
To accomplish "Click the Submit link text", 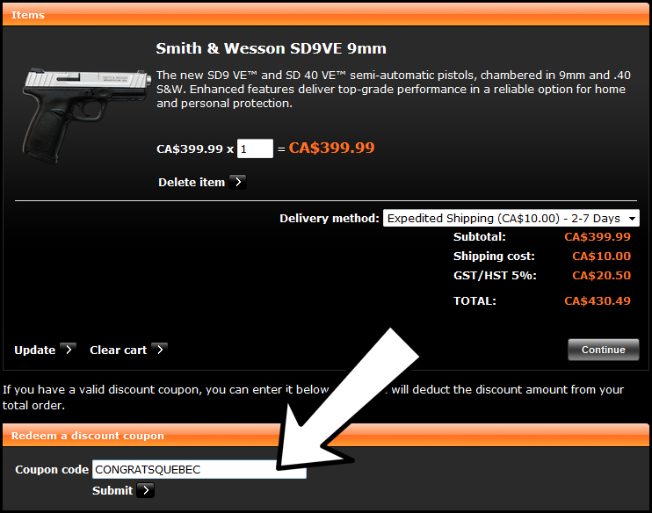I will point(112,490).
